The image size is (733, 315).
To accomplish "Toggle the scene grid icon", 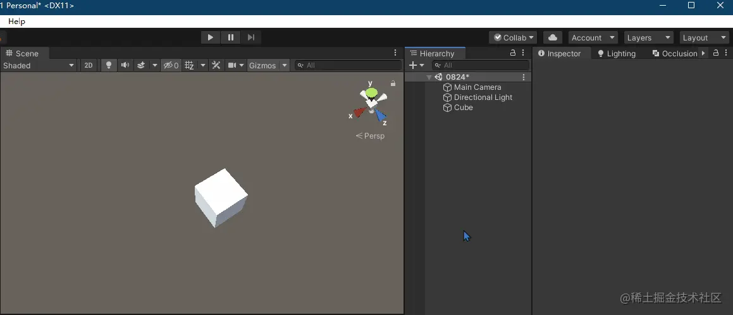I will pos(189,65).
